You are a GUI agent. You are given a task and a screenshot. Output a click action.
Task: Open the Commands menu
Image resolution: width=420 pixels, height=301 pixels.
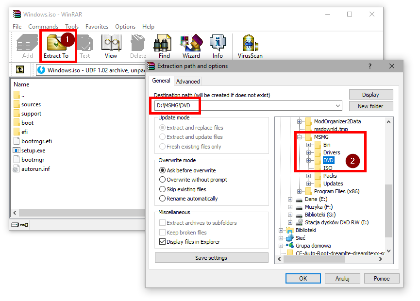click(x=43, y=27)
